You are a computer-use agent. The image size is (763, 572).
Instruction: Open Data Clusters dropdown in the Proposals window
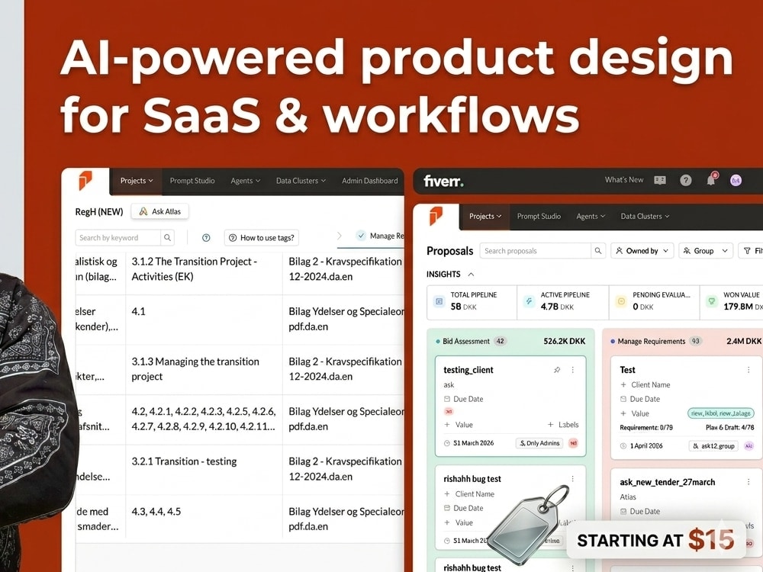[645, 217]
